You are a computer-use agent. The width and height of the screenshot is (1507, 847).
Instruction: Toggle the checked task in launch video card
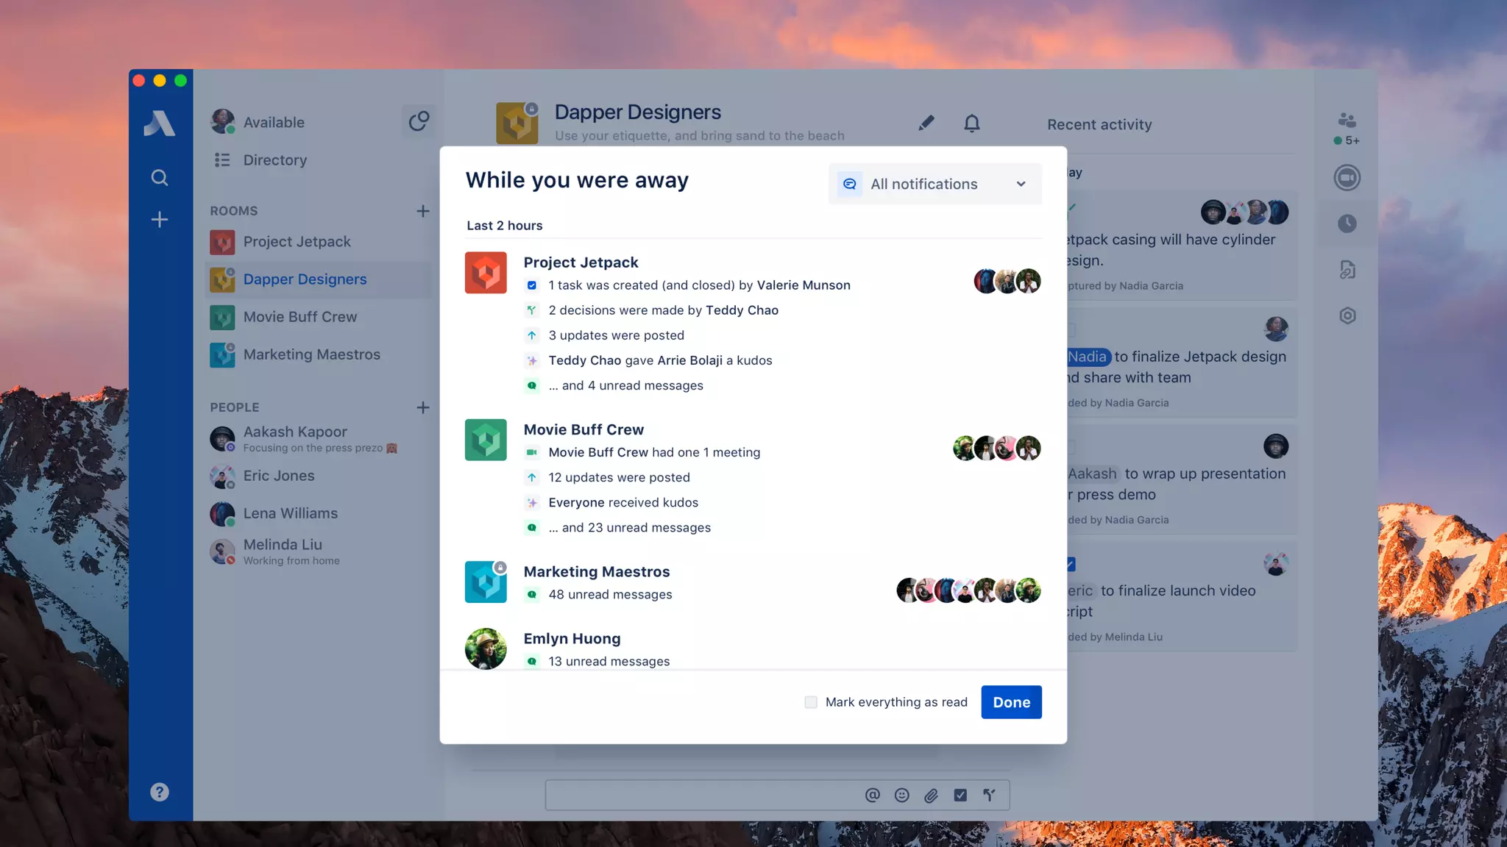click(x=1071, y=564)
